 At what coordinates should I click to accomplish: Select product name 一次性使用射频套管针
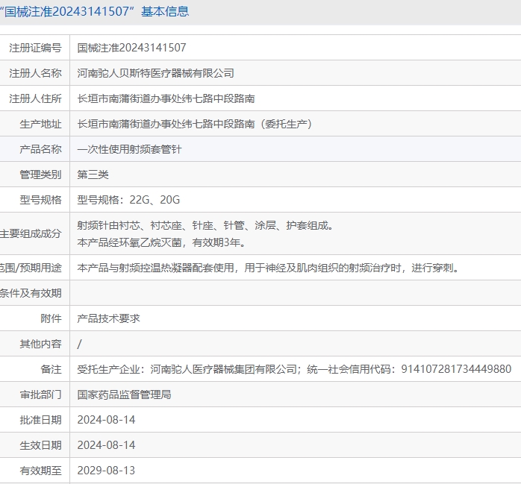[129, 149]
